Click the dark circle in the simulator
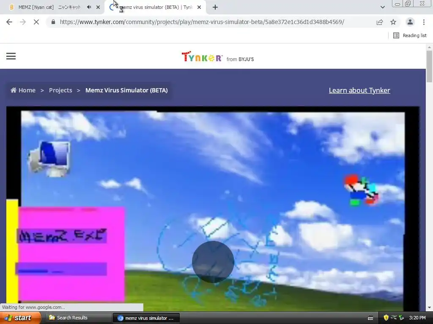The width and height of the screenshot is (433, 324). click(213, 262)
